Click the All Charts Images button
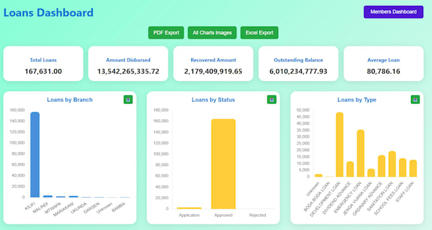Viewport: 432px width, 230px height. (212, 33)
